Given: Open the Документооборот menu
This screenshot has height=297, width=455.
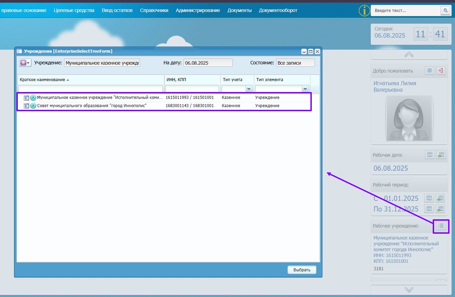Looking at the screenshot, I should point(278,10).
